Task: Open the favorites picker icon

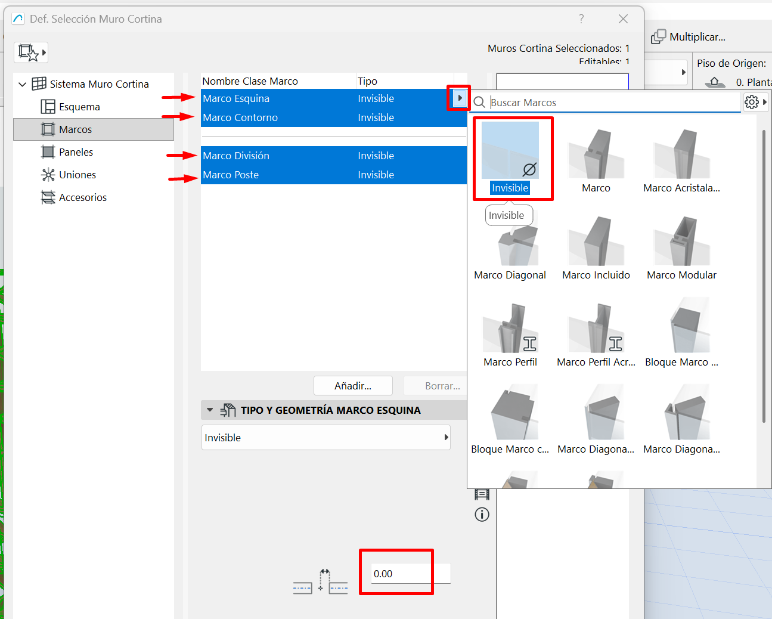Action: tap(30, 52)
